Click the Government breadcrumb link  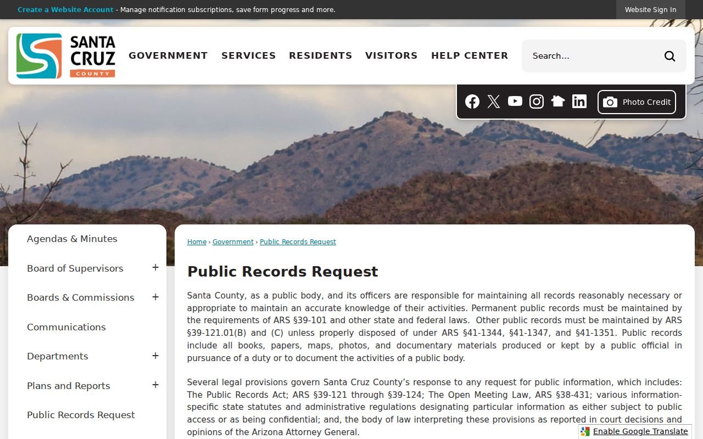(233, 242)
